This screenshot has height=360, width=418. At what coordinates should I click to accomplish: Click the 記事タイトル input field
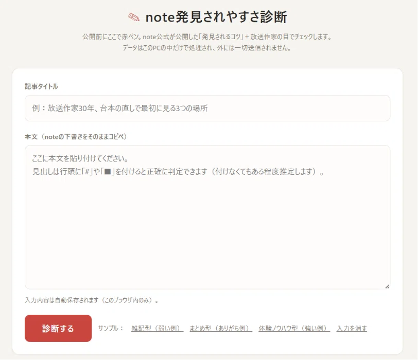[x=207, y=109]
